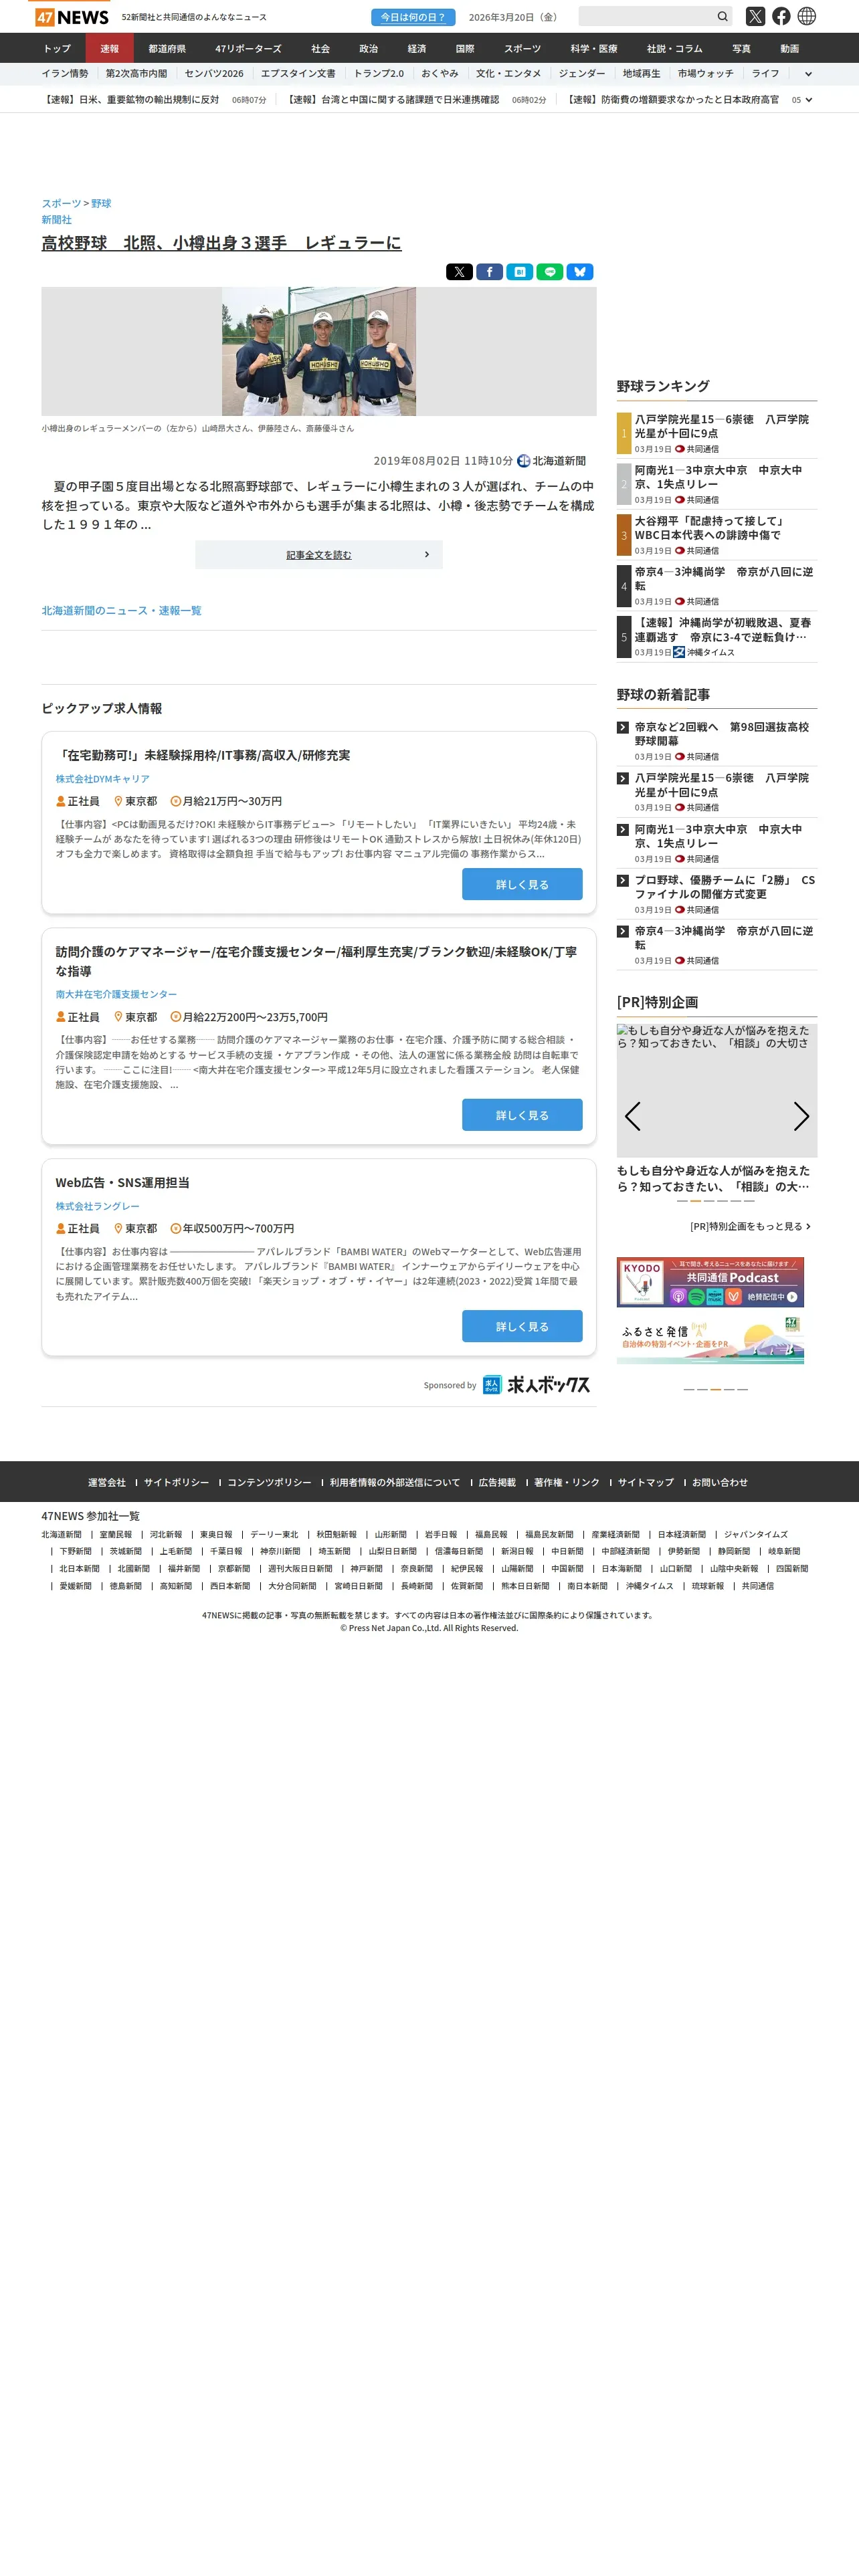Click the 47NEWS logo
The image size is (859, 2576).
pyautogui.click(x=72, y=17)
